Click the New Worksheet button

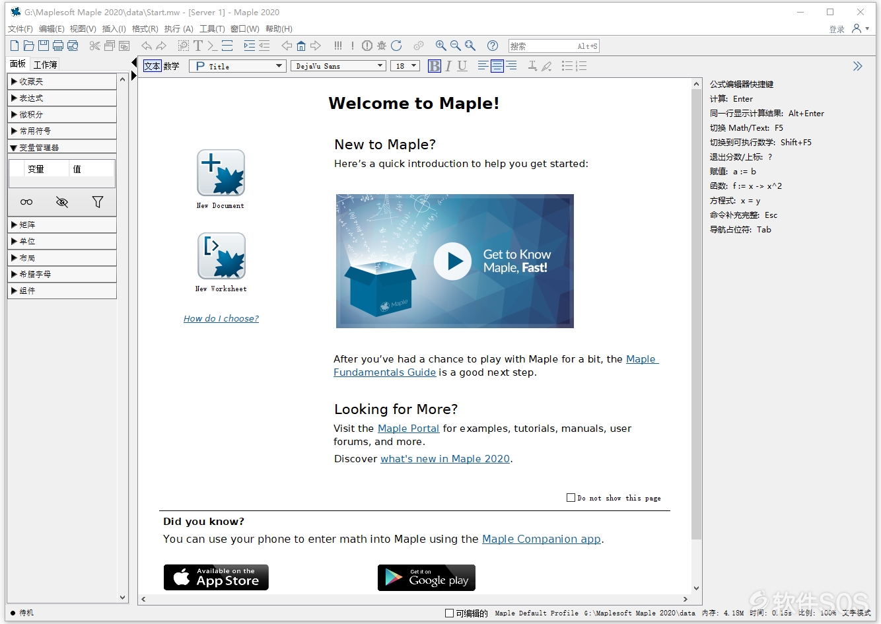pos(221,256)
